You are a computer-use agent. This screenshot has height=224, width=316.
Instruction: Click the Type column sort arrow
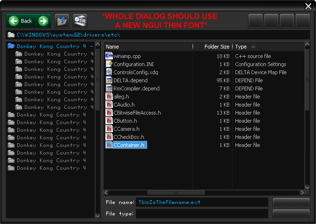253,47
